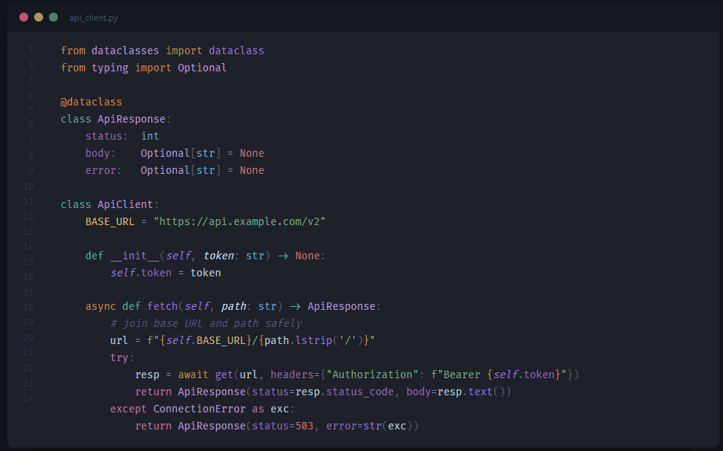Click the Authorization header string on line 22
Image resolution: width=723 pixels, height=451 pixels.
(374, 374)
